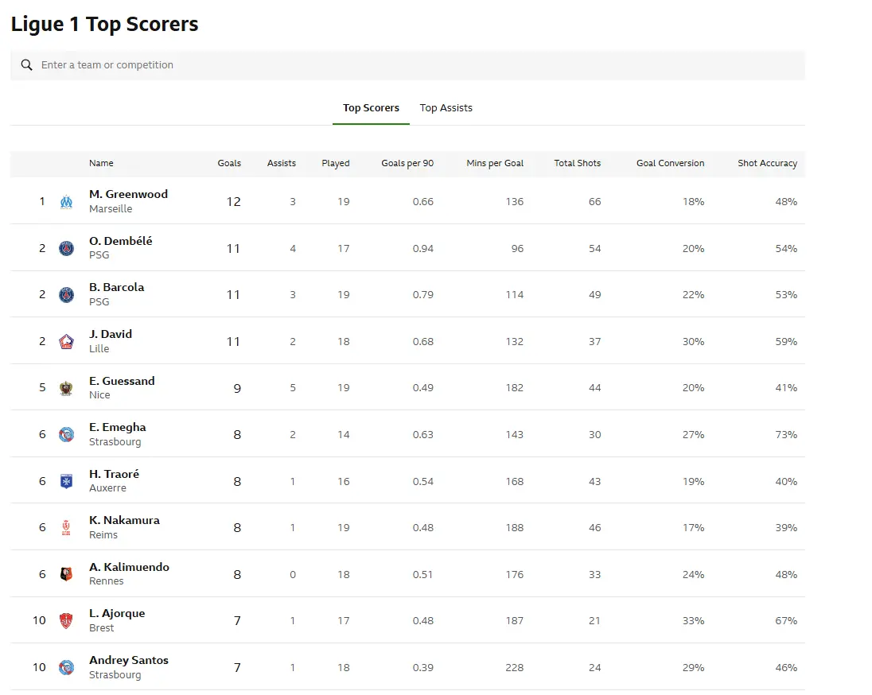Click the Rennes club crest icon
Screen dimensions: 872x695
[x=66, y=574]
